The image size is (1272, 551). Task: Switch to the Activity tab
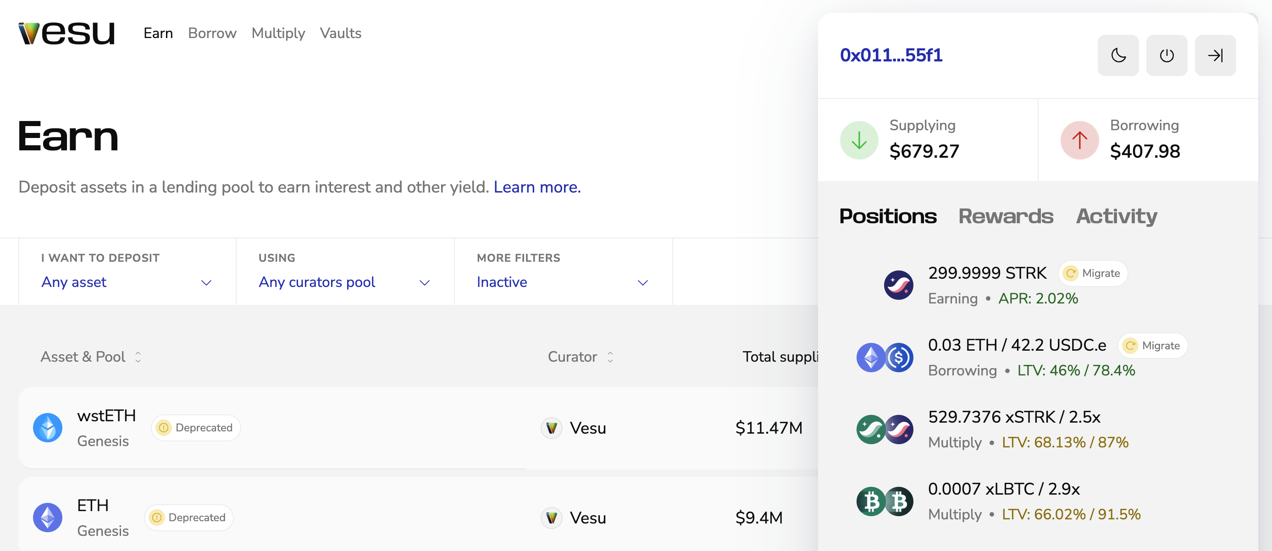(x=1116, y=216)
